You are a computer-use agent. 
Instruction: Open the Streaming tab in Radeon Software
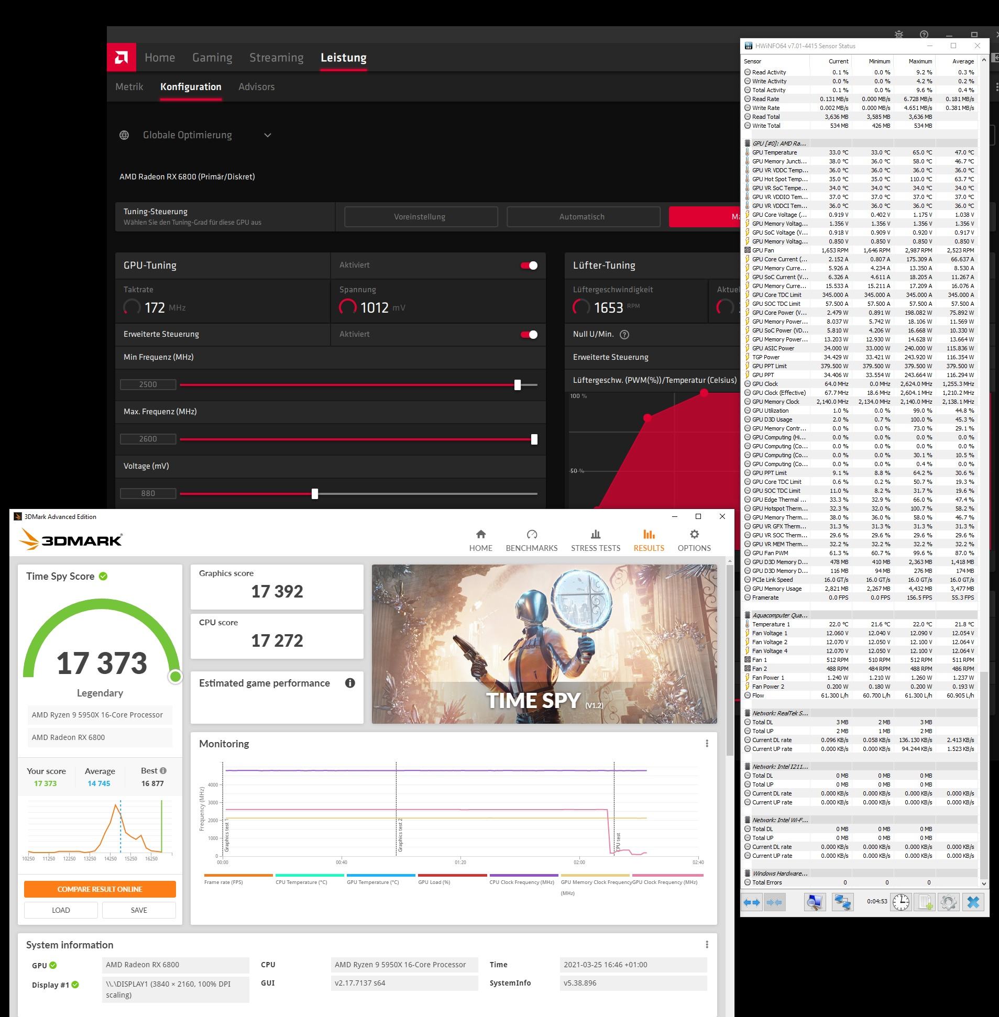tap(276, 58)
